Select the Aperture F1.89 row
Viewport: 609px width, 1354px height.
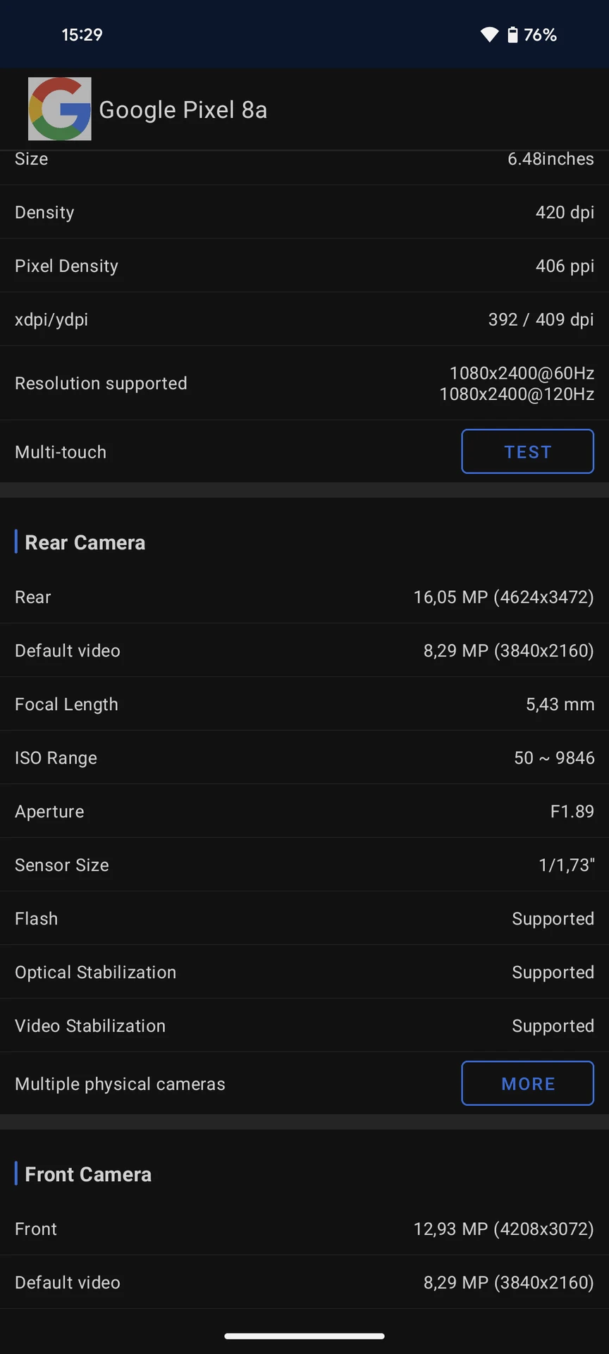[304, 811]
